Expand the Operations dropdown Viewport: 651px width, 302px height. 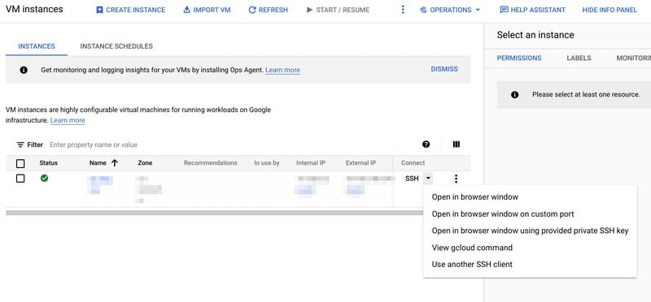tap(451, 10)
